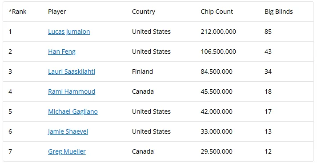Click the Player column header
Viewport: 317px width, 163px height.
[57, 12]
